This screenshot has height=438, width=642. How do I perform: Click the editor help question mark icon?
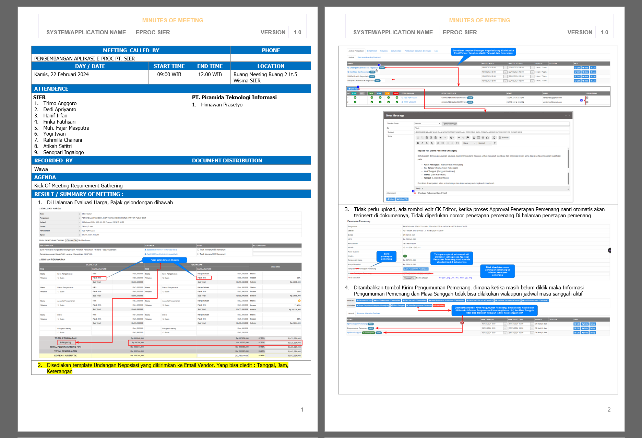[495, 143]
